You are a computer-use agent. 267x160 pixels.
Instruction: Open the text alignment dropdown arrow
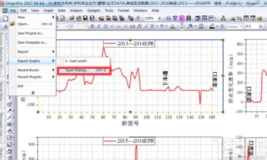(x=157, y=26)
